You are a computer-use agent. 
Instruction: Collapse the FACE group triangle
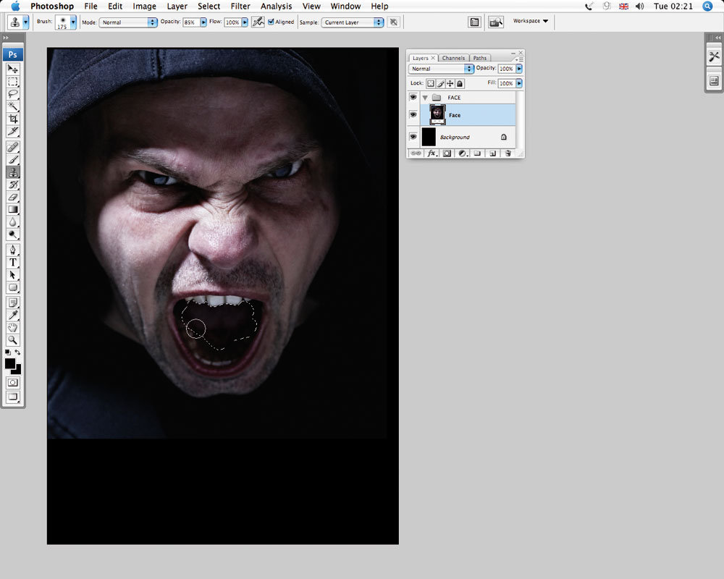pyautogui.click(x=425, y=97)
